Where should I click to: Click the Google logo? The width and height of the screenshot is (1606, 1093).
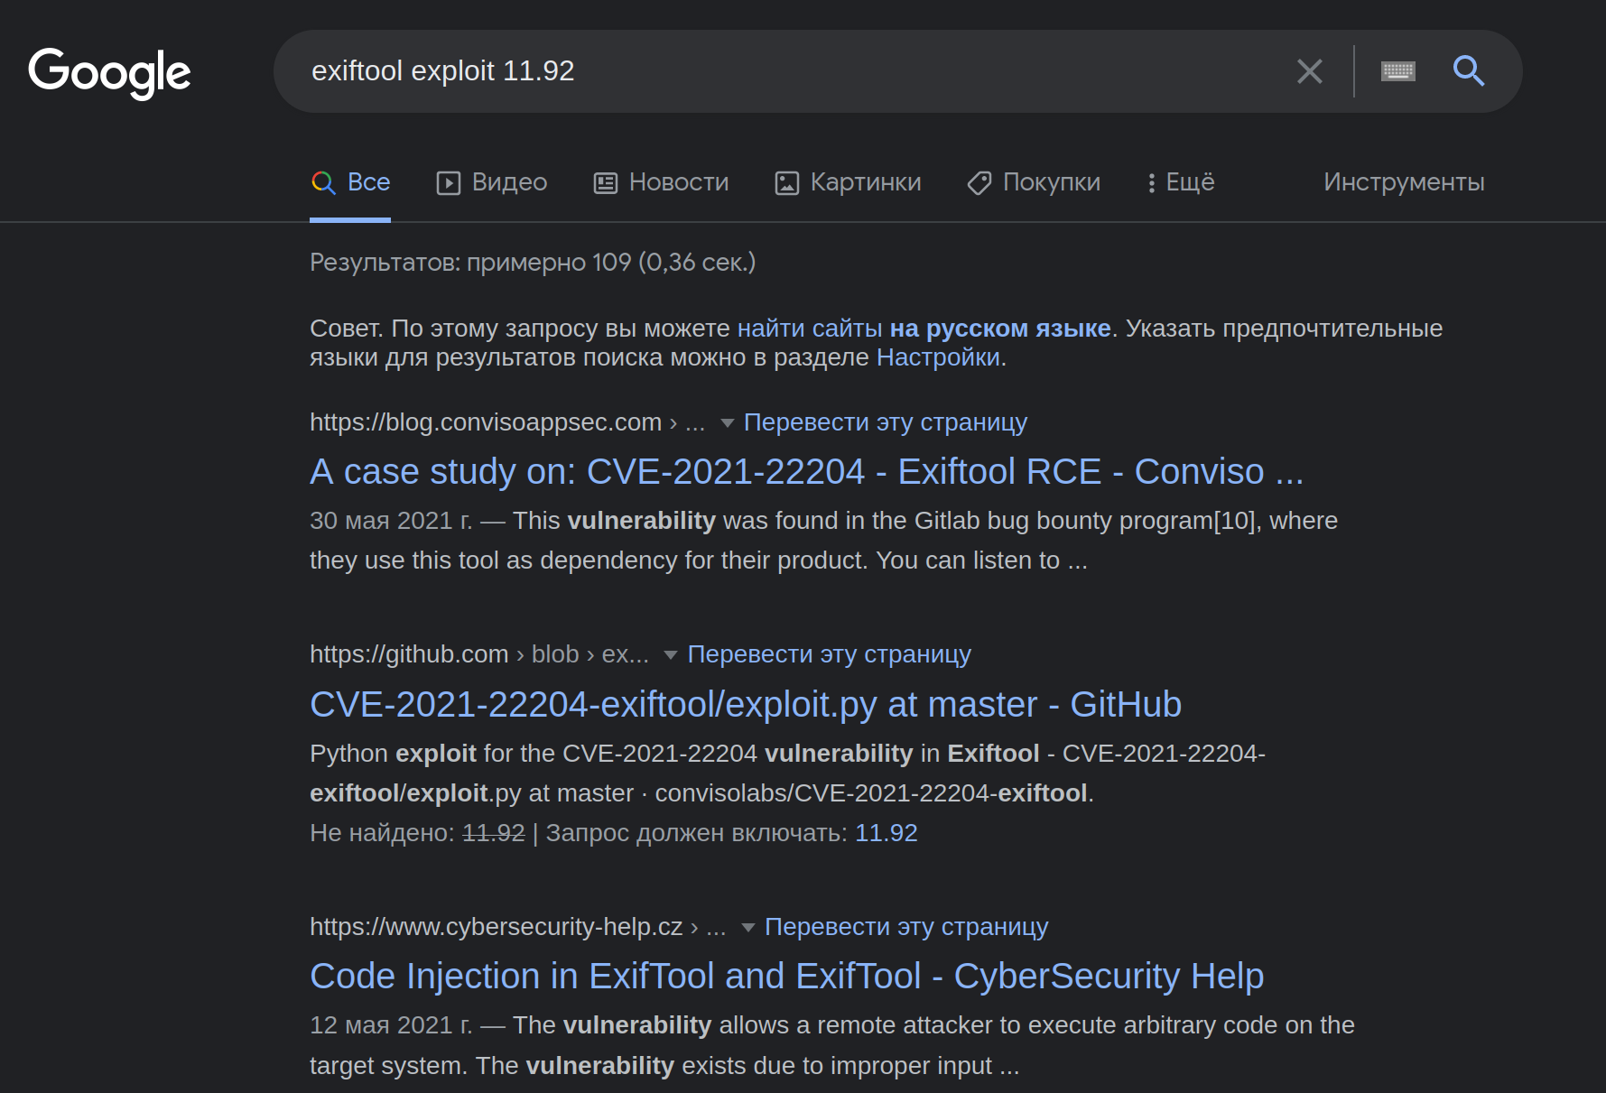point(109,72)
